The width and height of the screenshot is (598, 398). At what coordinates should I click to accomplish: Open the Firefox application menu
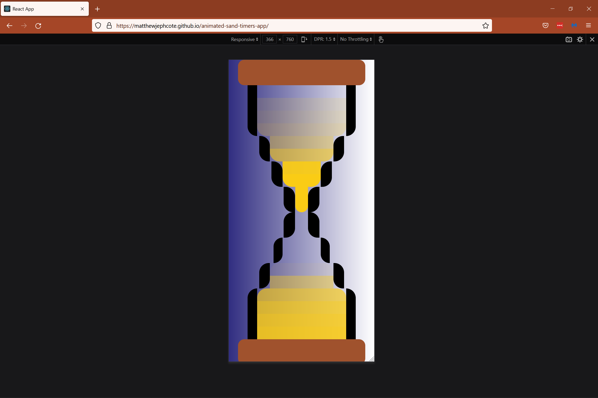(588, 25)
